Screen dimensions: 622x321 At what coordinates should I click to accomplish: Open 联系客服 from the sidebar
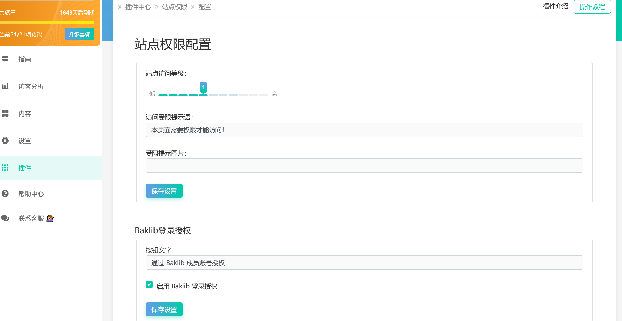pyautogui.click(x=51, y=219)
